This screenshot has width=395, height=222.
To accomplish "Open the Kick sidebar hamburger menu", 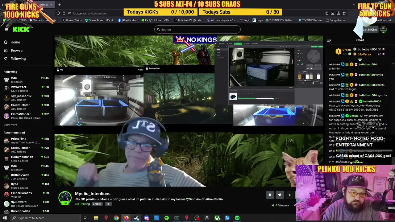I will 6,29.
